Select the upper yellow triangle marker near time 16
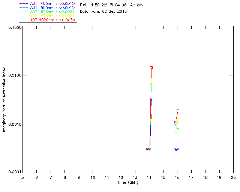Screen dimensions: 240x192 (x=178, y=119)
